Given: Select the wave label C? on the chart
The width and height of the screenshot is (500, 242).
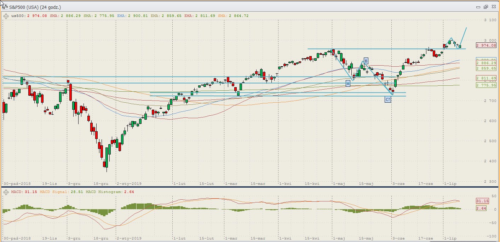Looking at the screenshot, I should (388, 99).
